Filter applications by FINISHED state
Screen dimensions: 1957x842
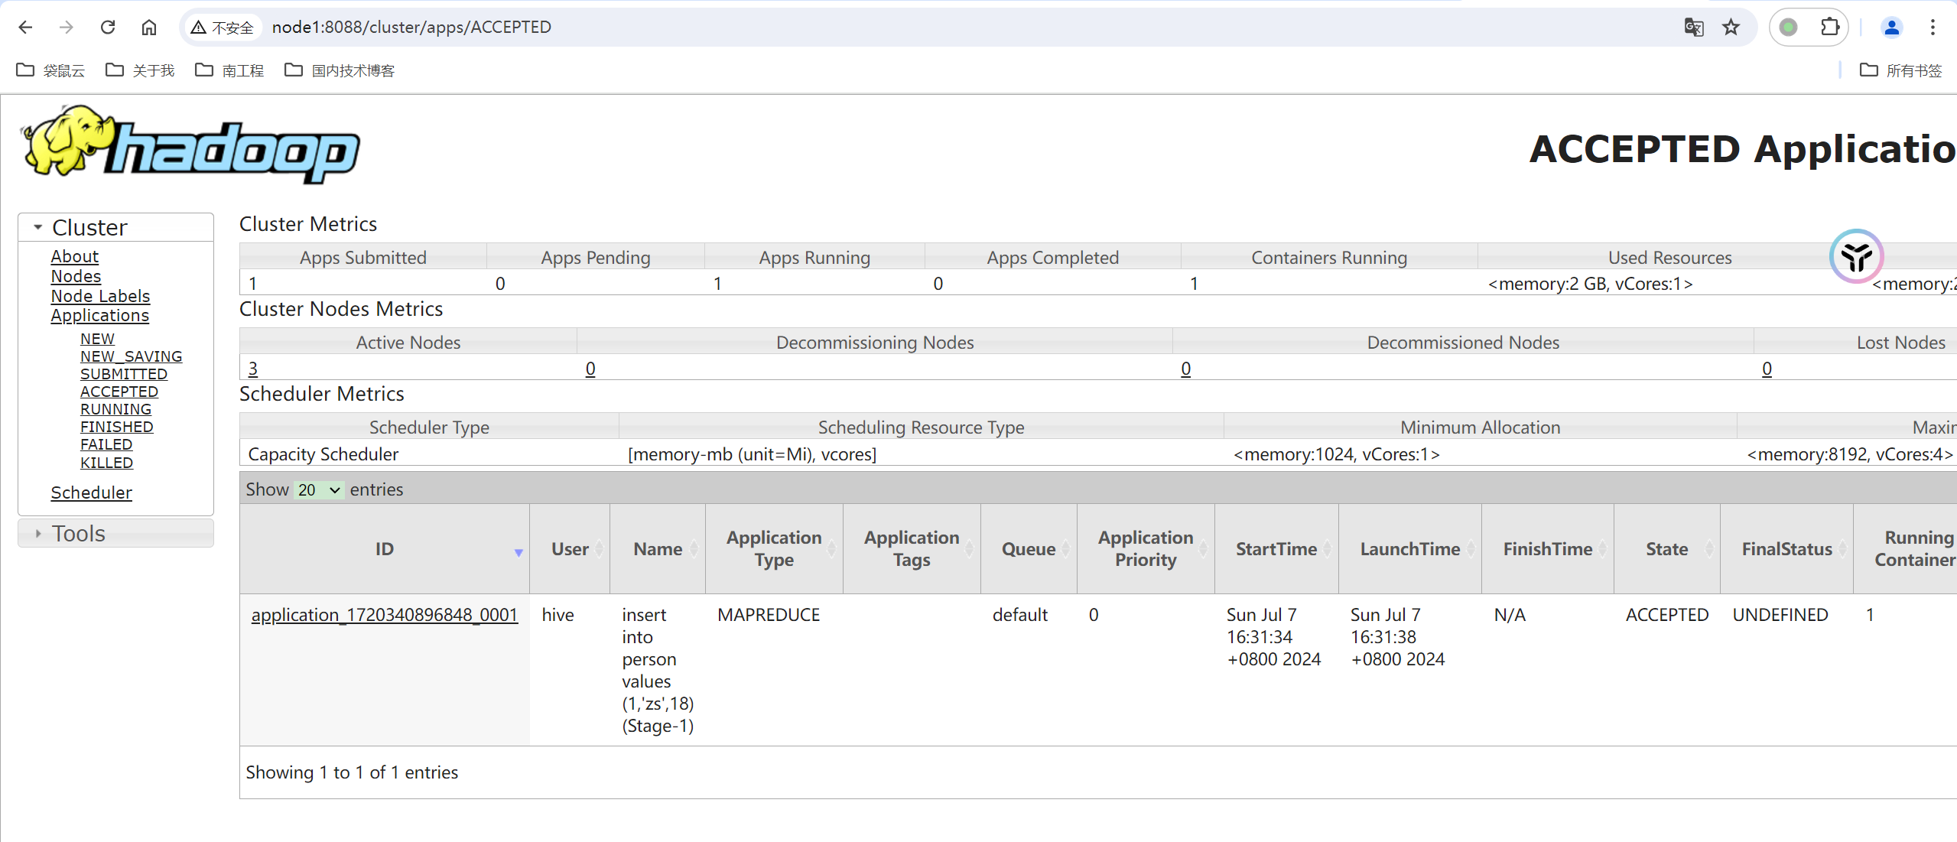point(117,427)
